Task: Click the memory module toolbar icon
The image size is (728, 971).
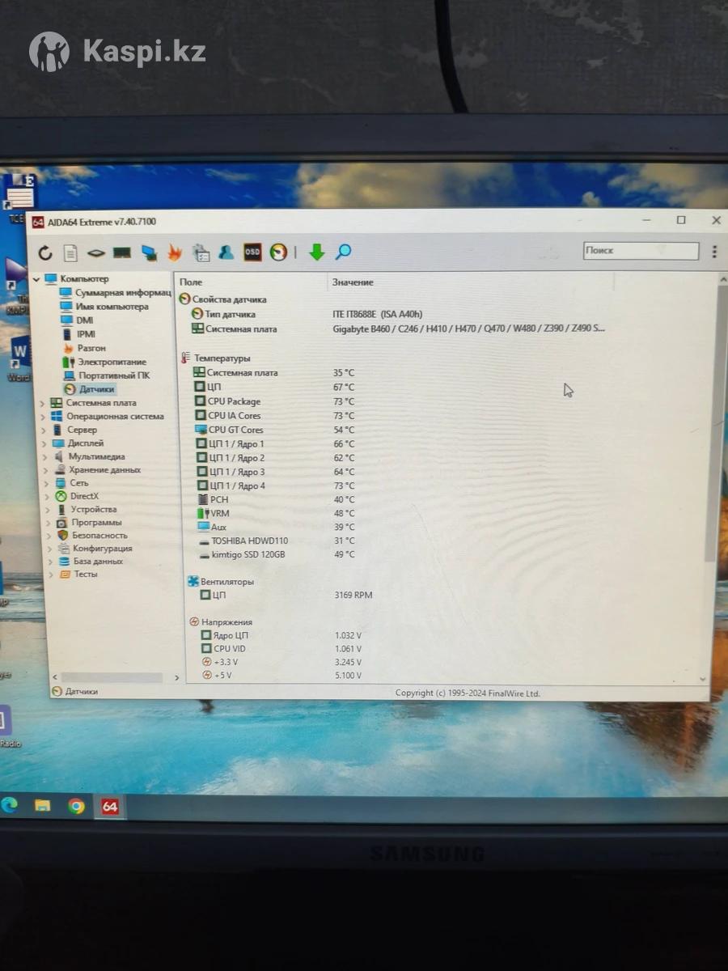Action: click(x=122, y=253)
